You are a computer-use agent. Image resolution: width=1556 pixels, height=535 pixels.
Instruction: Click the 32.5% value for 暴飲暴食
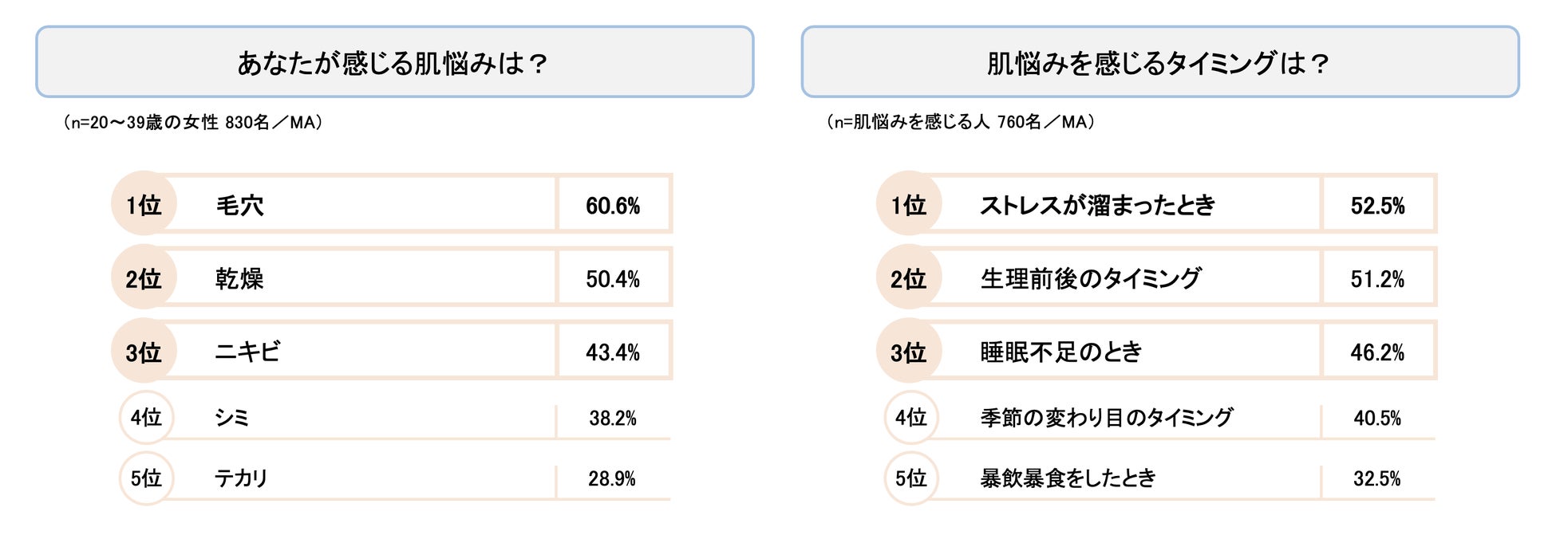[1376, 478]
